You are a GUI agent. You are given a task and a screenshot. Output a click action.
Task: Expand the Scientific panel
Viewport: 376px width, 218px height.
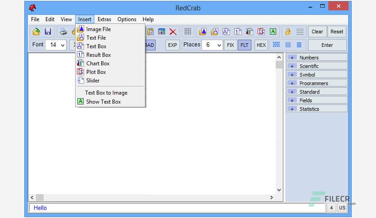click(292, 66)
